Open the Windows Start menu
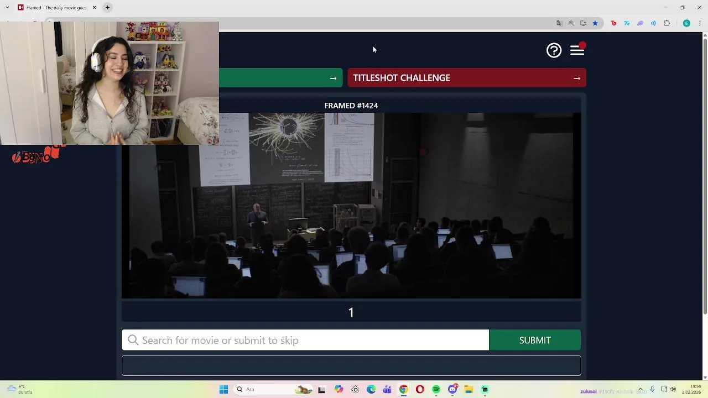708x398 pixels. pos(223,390)
